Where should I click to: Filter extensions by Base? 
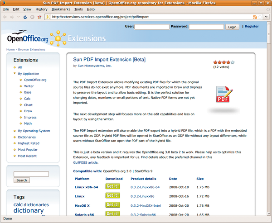[28, 92]
